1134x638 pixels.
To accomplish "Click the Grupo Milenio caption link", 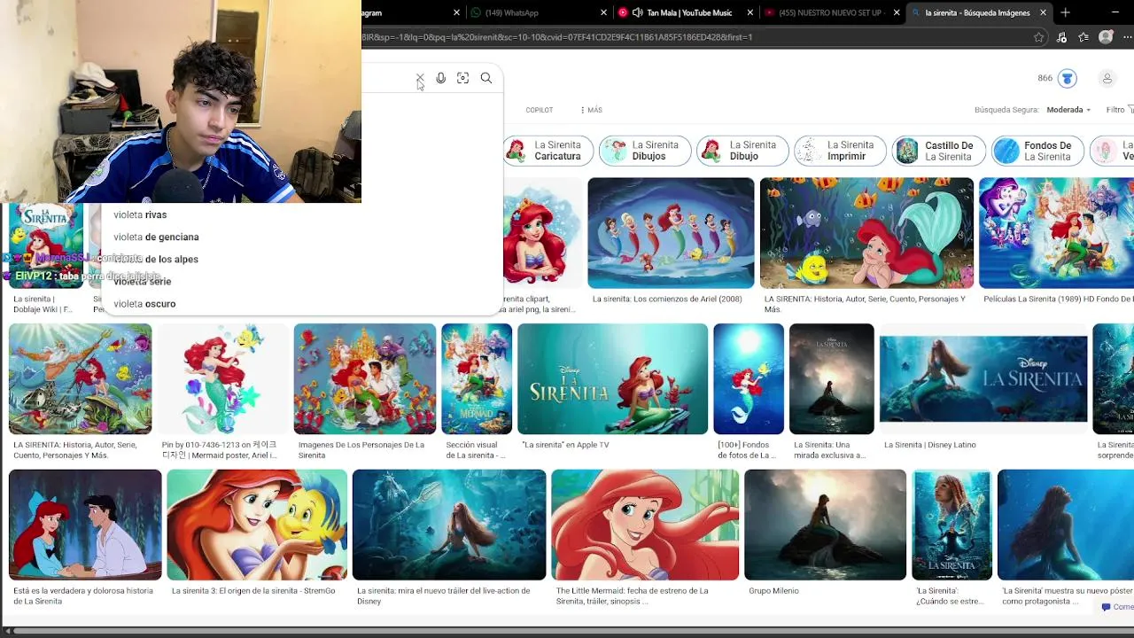I will point(773,591).
